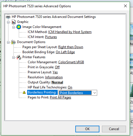Click the Booklet Binding Edge label
This screenshot has width=133, height=136.
point(39,52)
